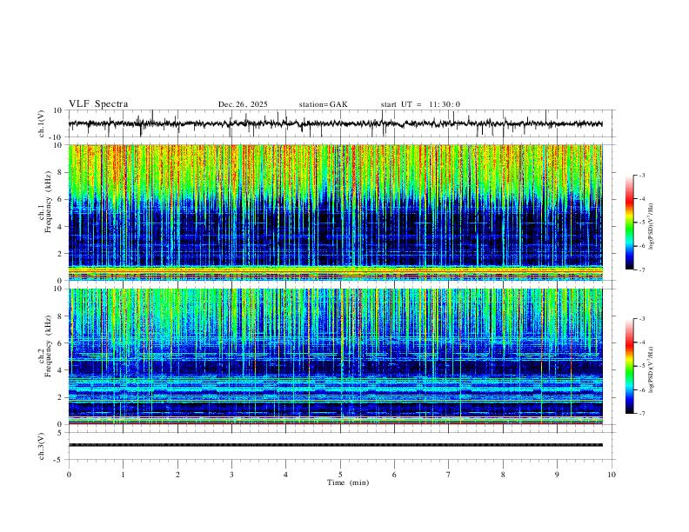Click the time axis tick label "6"
Screen dimensions: 689x532
[394, 475]
